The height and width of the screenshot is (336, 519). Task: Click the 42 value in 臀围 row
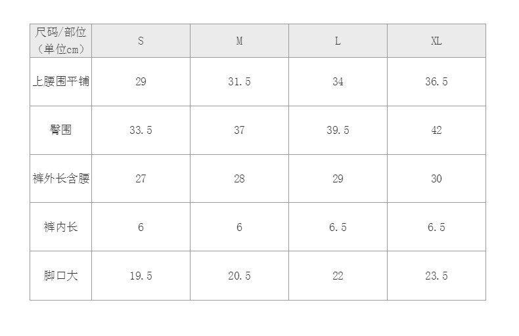pyautogui.click(x=436, y=130)
